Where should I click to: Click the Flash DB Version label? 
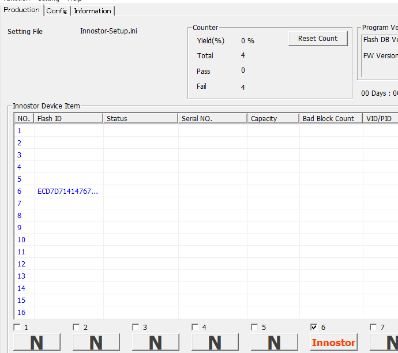click(x=381, y=40)
